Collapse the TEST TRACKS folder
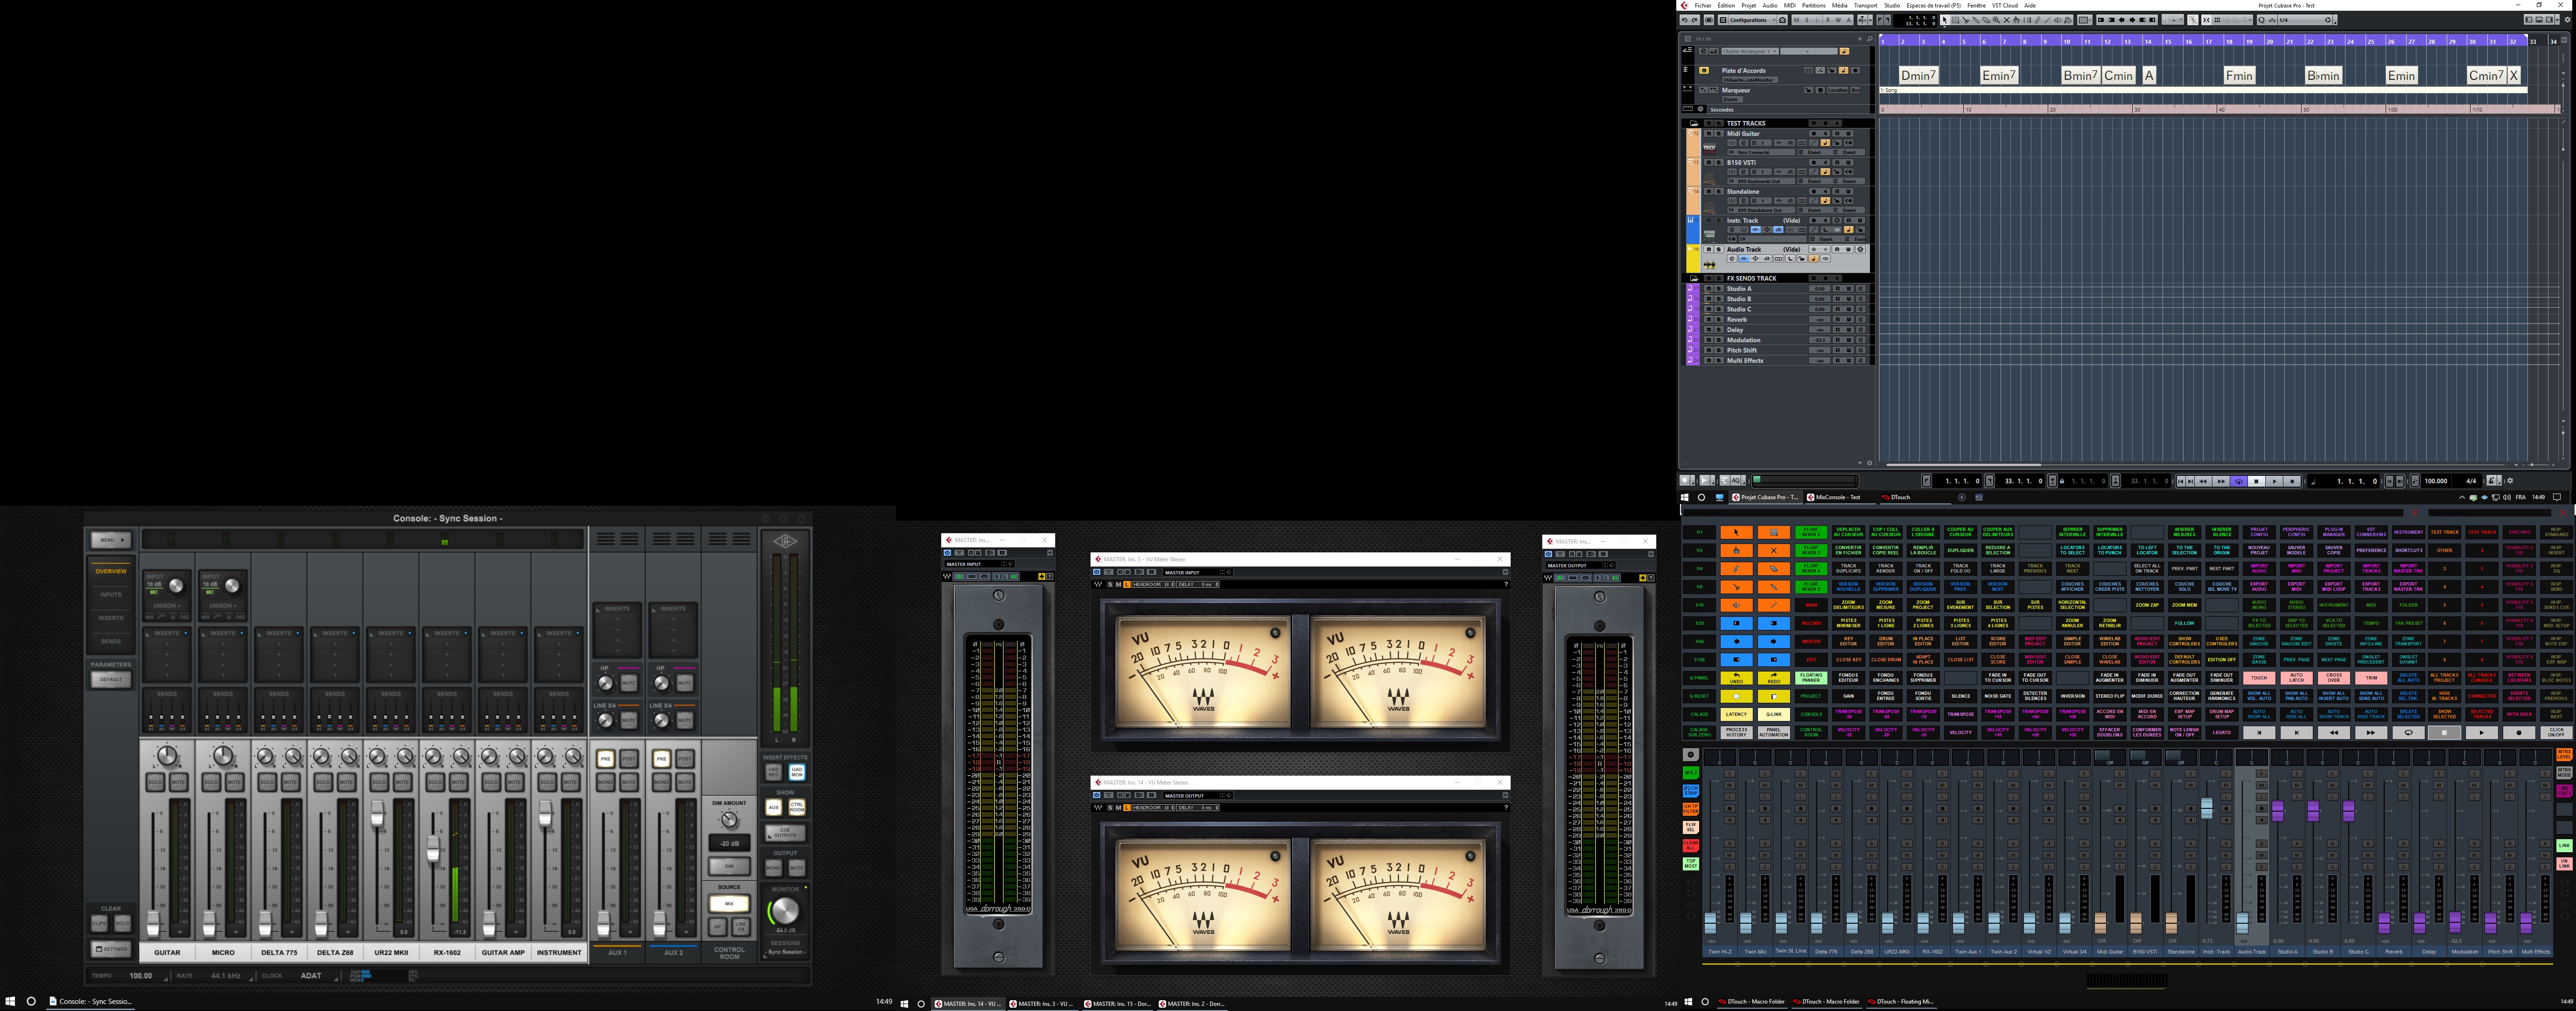The image size is (2576, 1011). [1694, 123]
